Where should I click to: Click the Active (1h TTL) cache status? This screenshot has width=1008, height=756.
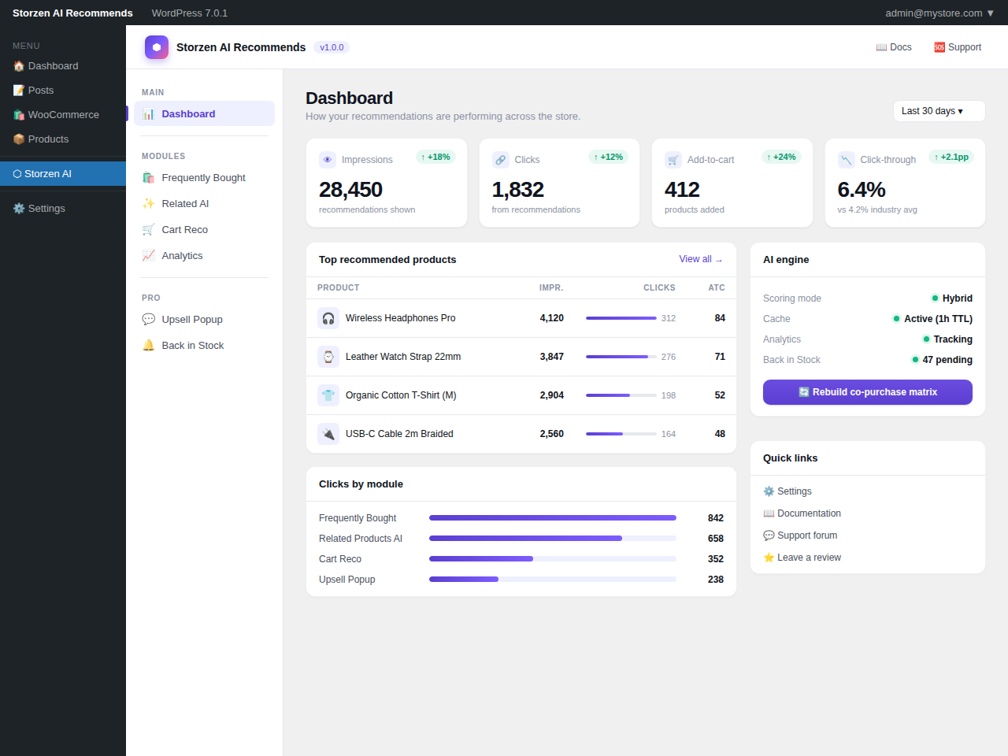932,319
